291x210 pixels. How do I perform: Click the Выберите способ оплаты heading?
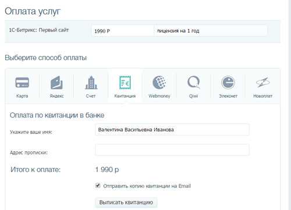click(x=45, y=58)
